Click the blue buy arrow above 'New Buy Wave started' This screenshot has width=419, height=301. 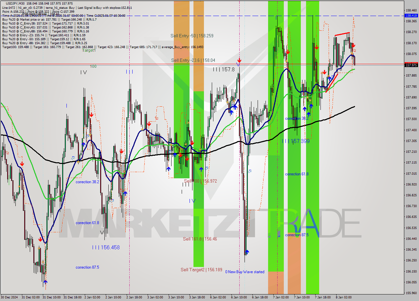[247, 252]
